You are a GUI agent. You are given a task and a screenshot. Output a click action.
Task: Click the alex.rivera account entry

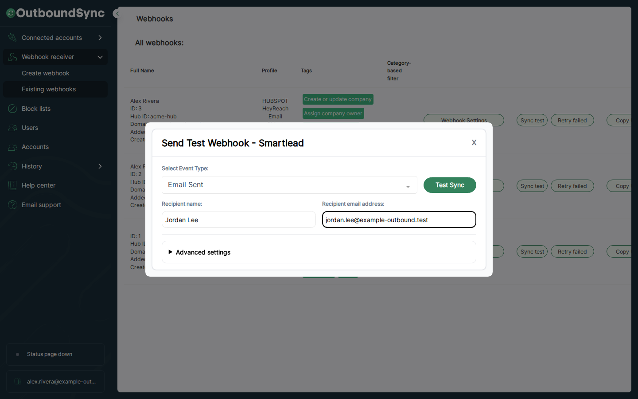55,382
